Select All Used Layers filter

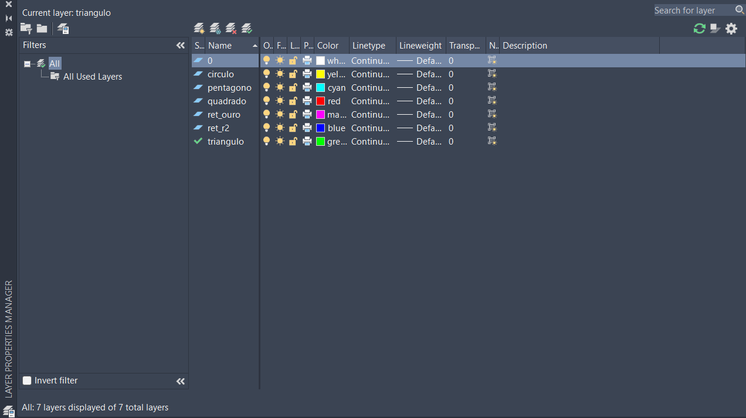(x=92, y=77)
